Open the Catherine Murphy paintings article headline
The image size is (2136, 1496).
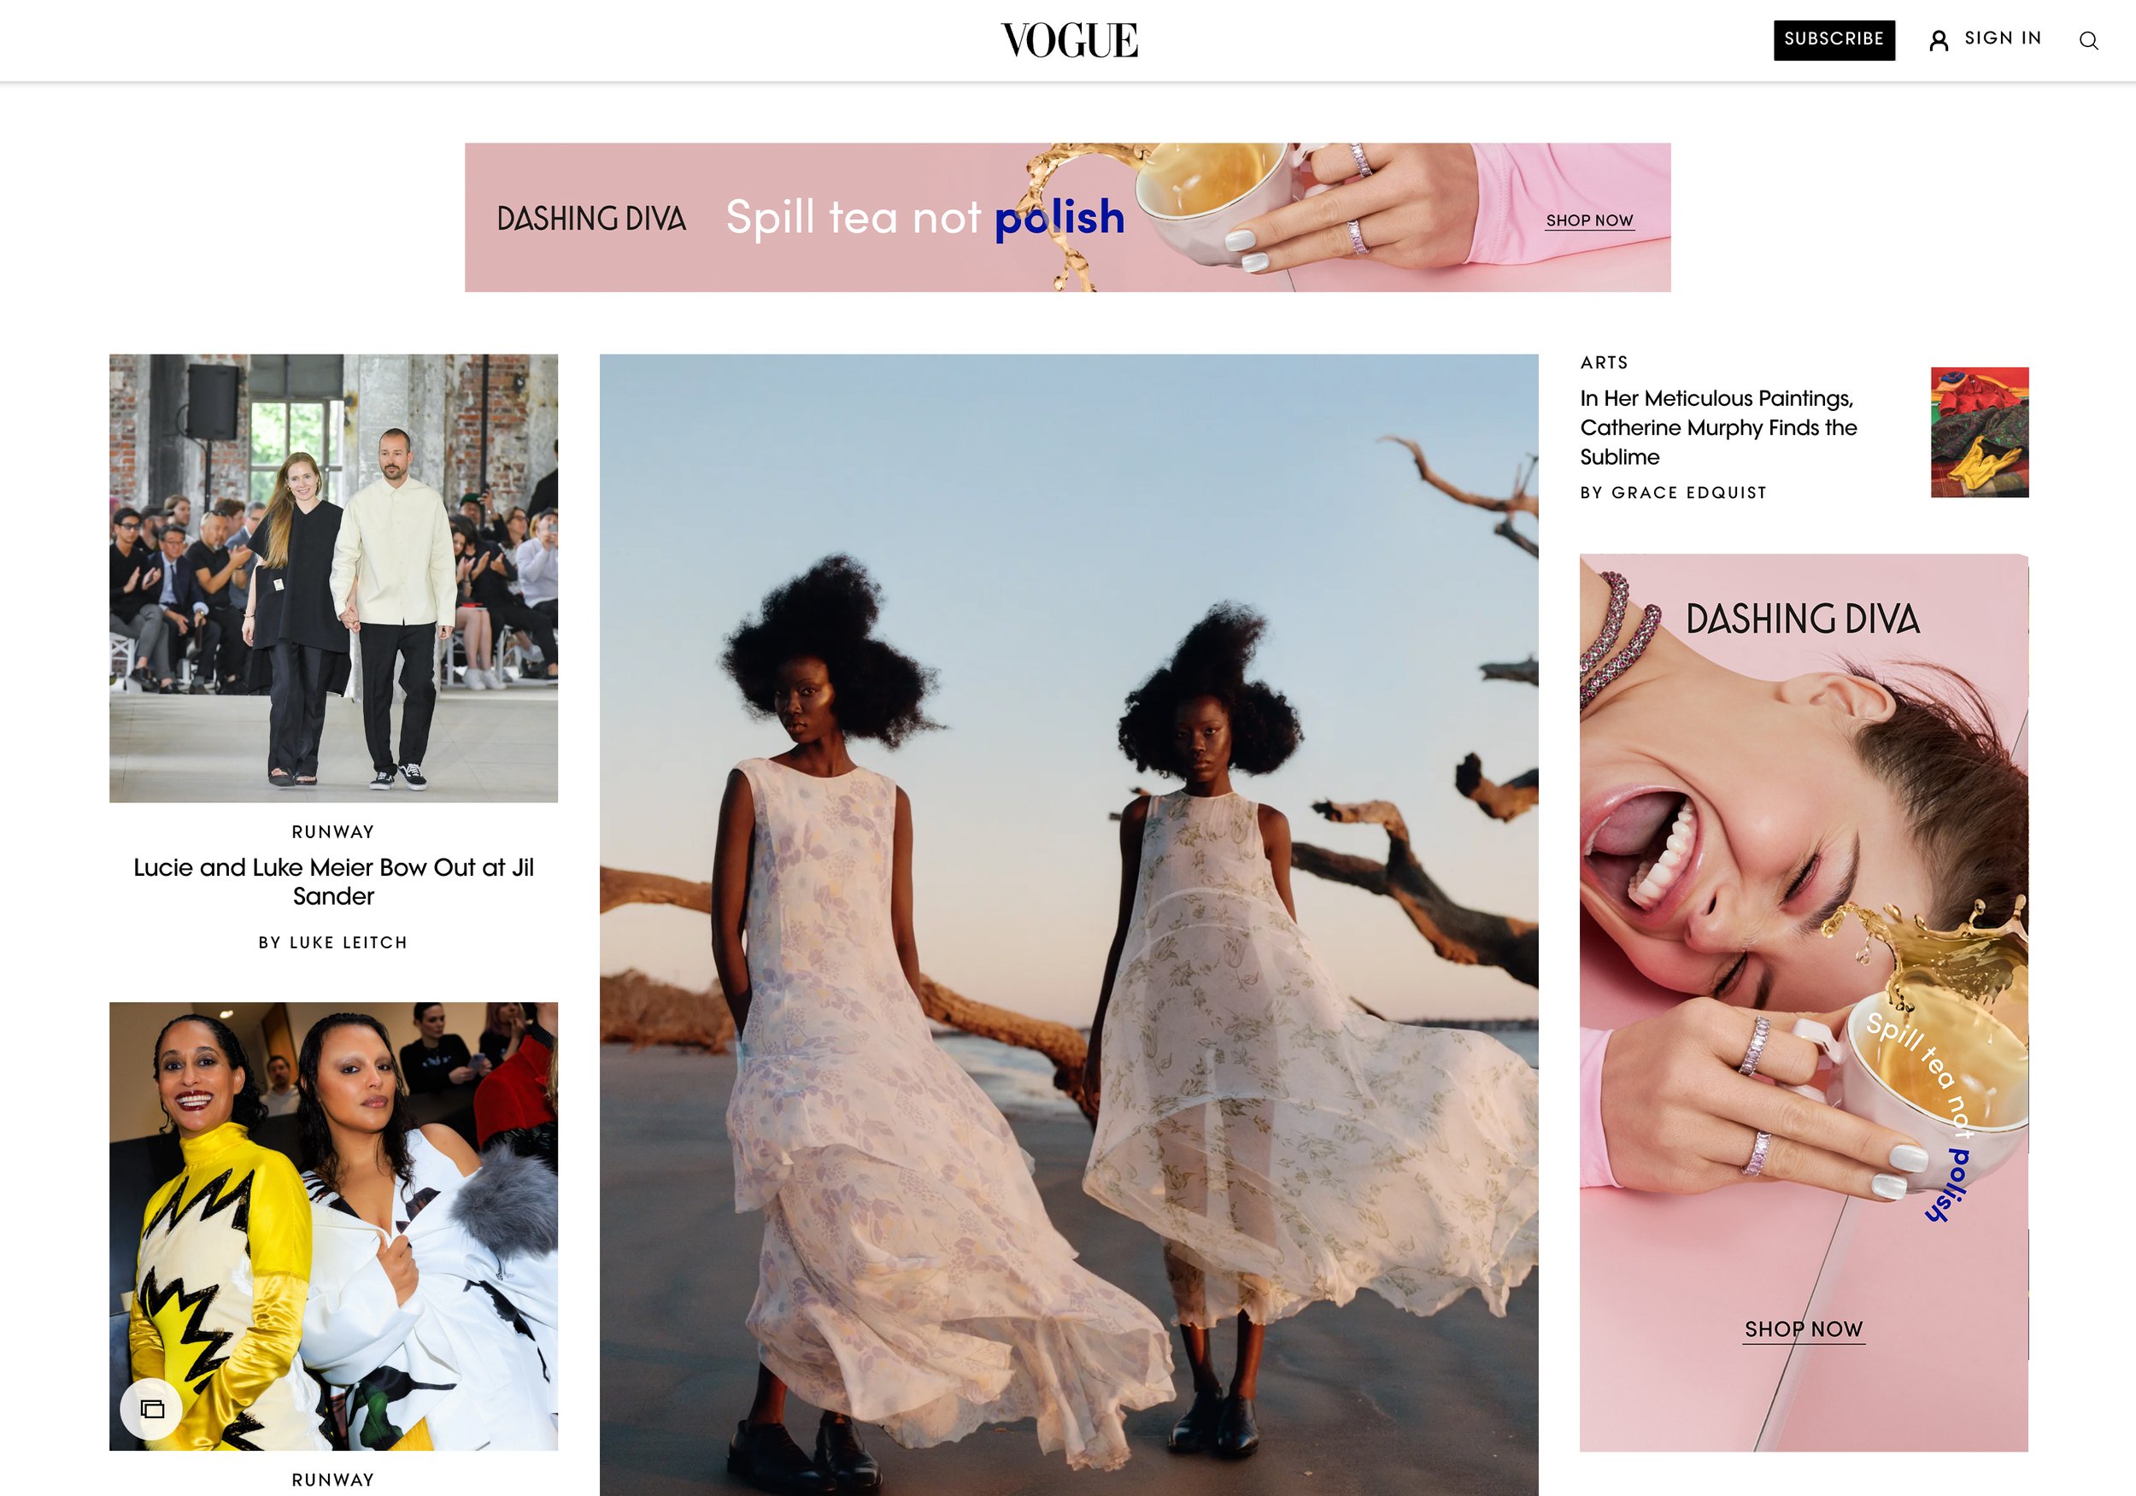coord(1718,427)
